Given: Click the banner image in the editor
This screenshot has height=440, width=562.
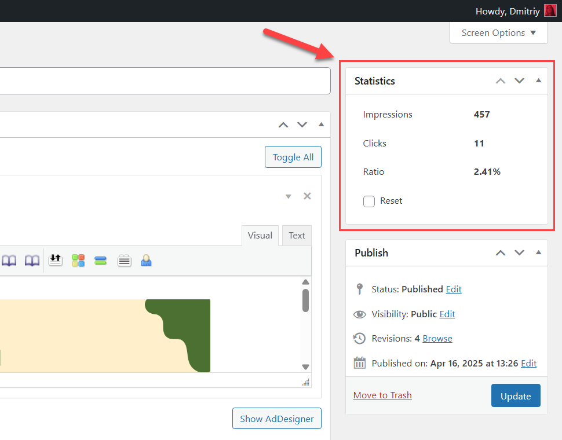Looking at the screenshot, I should [105, 336].
